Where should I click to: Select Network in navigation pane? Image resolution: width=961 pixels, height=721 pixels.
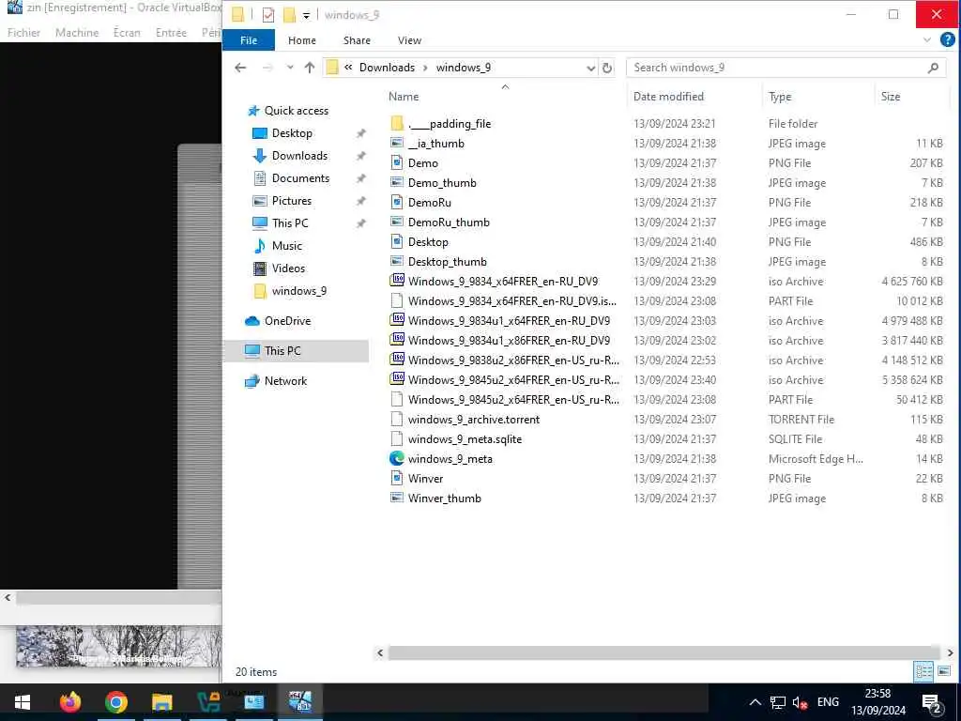click(285, 381)
